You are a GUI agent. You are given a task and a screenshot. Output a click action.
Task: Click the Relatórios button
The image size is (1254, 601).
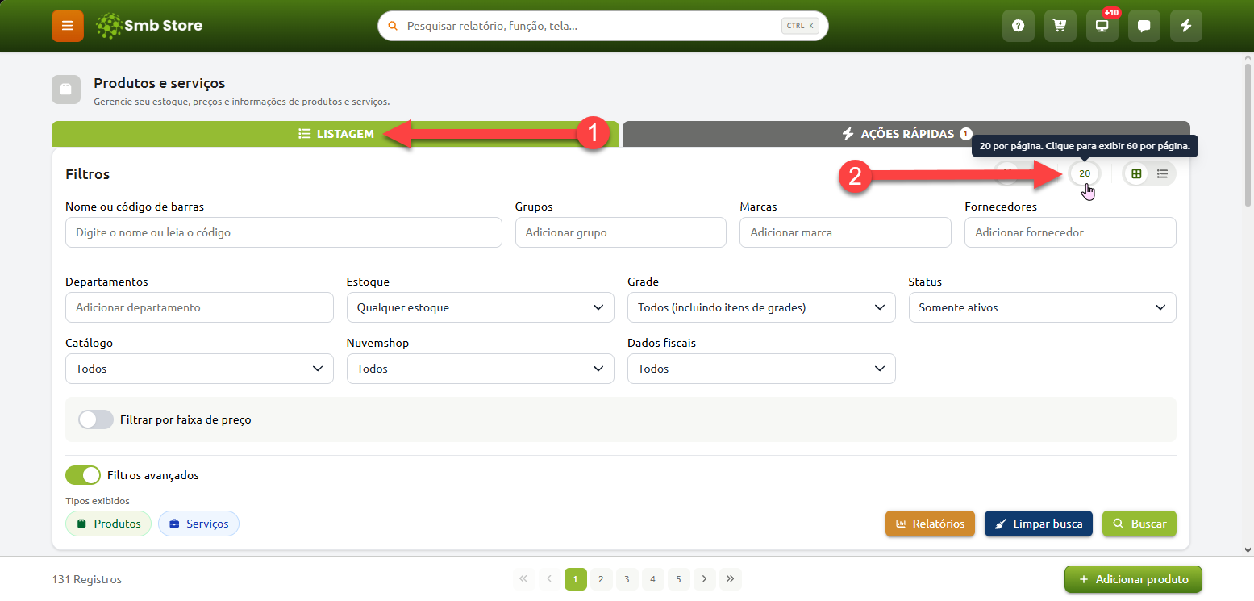click(930, 524)
